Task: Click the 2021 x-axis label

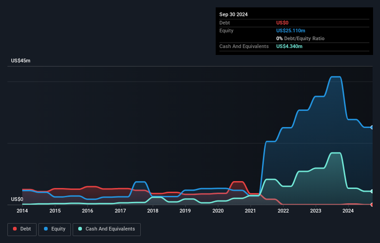Action: click(250, 211)
